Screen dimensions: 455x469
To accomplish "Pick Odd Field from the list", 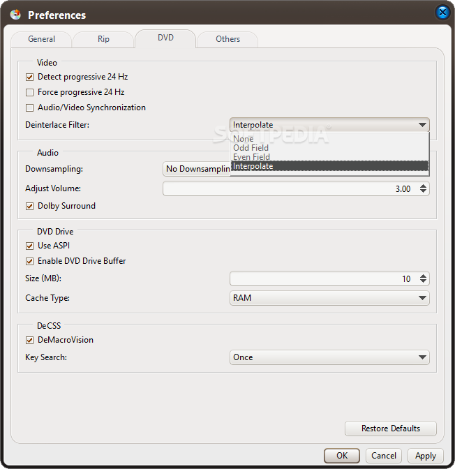I will coord(329,148).
